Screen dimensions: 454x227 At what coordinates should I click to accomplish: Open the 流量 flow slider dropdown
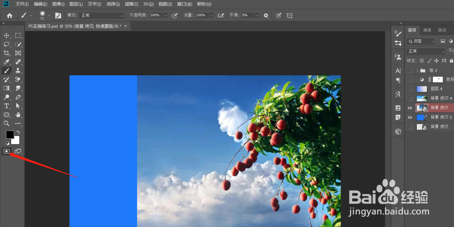point(211,15)
